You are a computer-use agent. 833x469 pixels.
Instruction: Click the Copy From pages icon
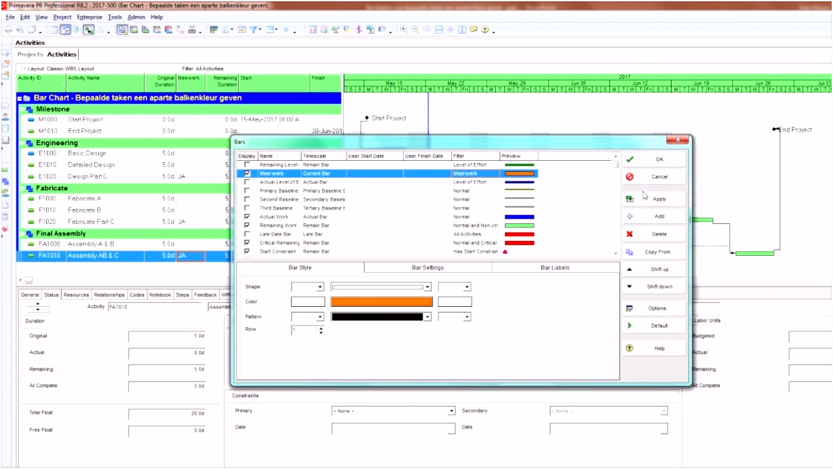click(x=629, y=252)
